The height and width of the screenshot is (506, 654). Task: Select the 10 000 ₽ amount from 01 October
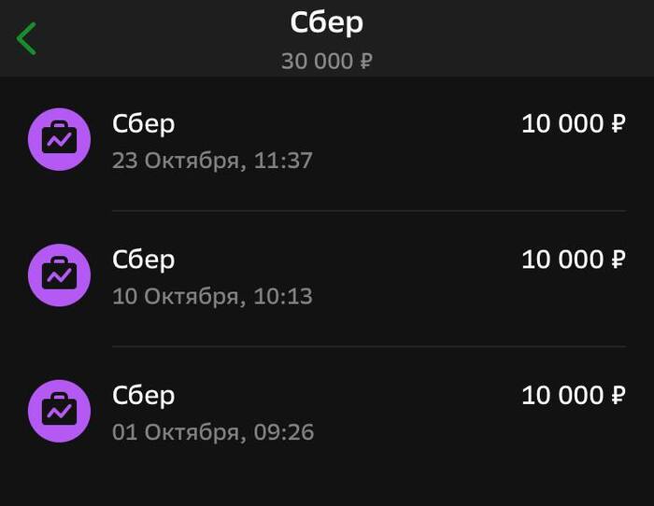click(x=573, y=396)
